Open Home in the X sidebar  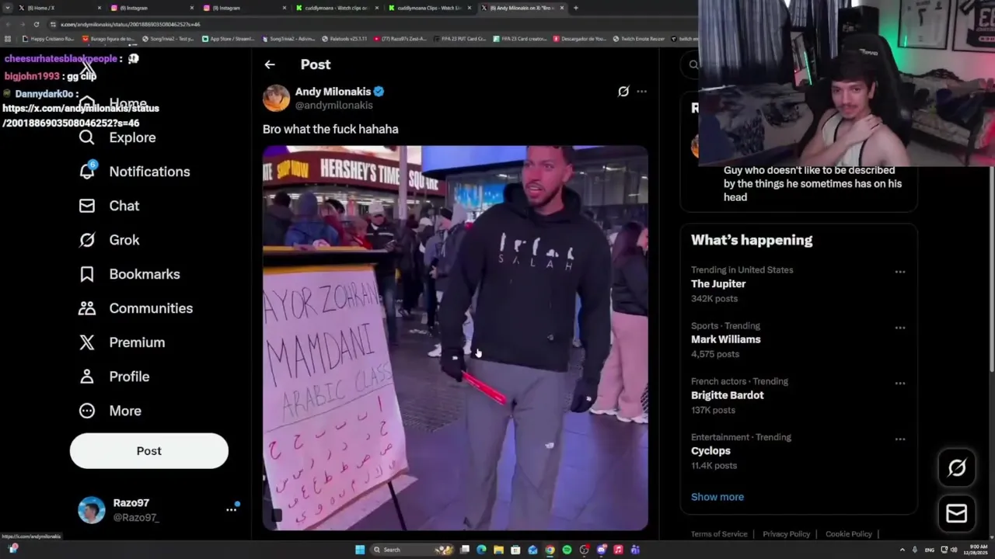pyautogui.click(x=113, y=103)
